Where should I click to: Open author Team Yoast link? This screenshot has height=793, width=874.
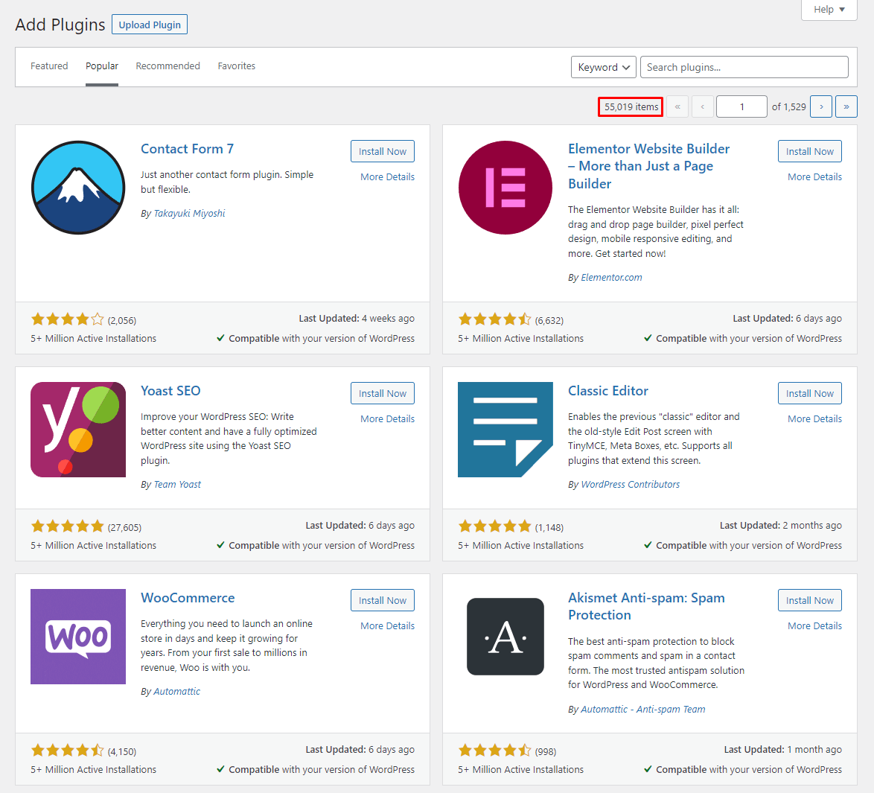pyautogui.click(x=177, y=484)
